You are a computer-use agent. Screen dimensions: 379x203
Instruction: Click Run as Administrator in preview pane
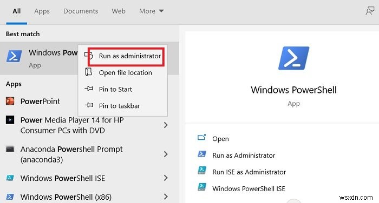point(244,155)
